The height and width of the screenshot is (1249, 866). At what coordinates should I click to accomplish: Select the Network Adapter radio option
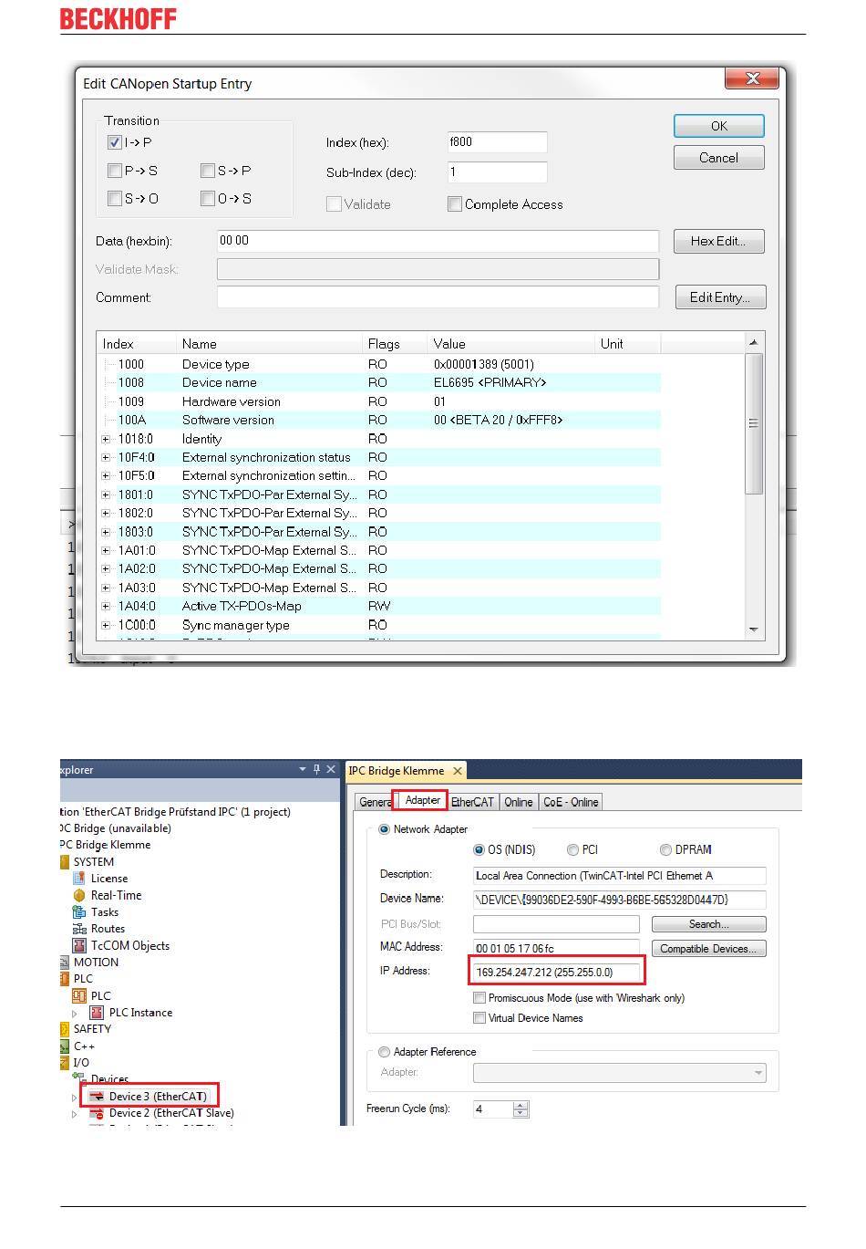384,829
